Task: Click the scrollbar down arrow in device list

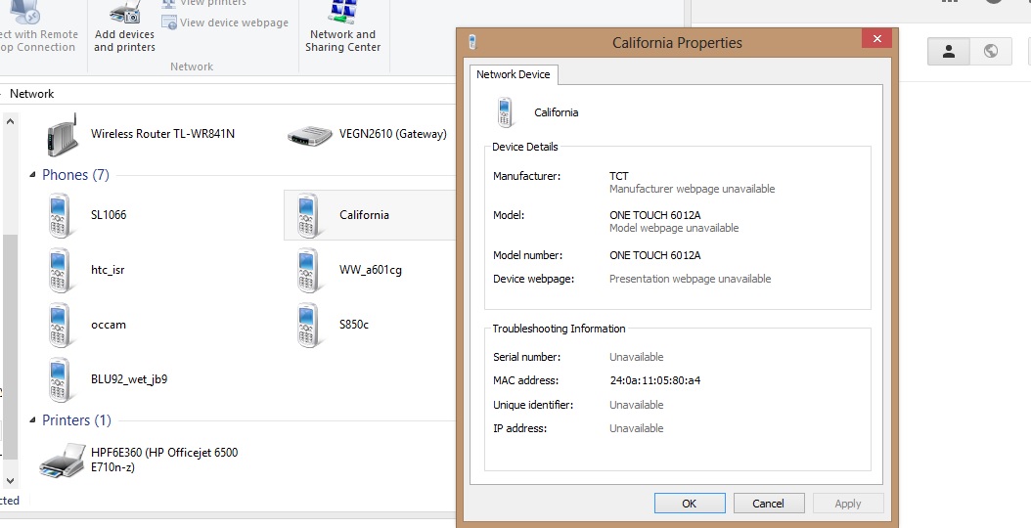Action: click(11, 480)
